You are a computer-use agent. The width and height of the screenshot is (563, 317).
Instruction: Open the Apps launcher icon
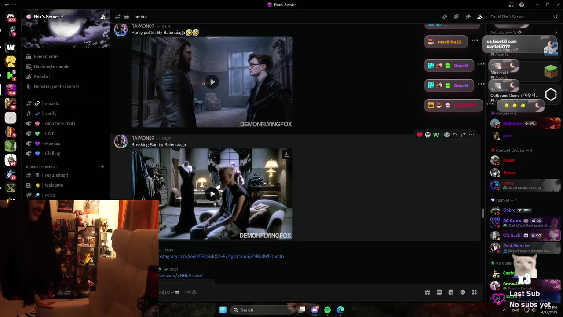point(474,292)
